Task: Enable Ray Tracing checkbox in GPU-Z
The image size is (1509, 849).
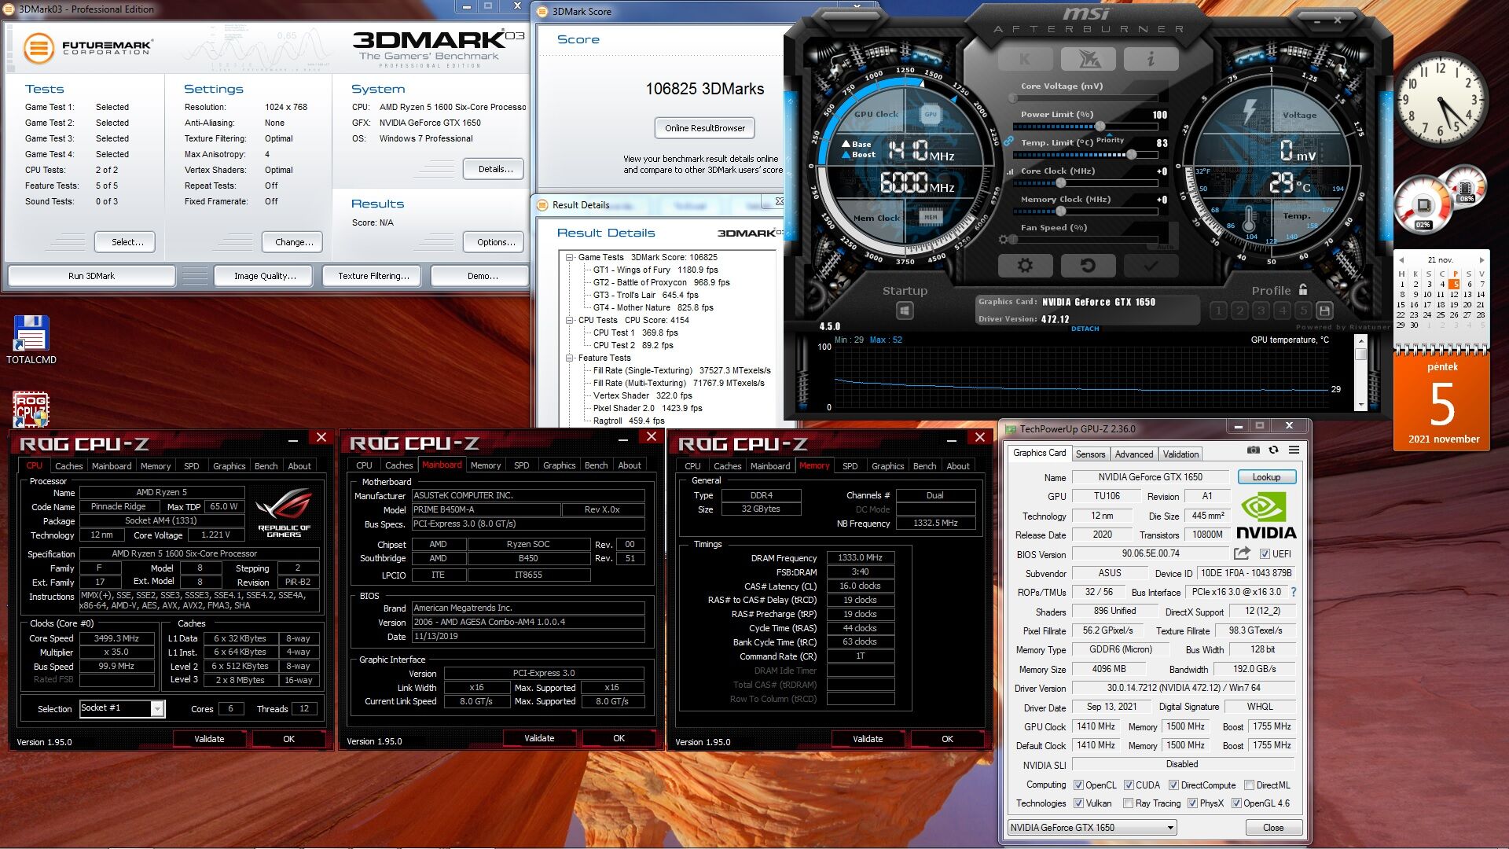Action: [1129, 803]
